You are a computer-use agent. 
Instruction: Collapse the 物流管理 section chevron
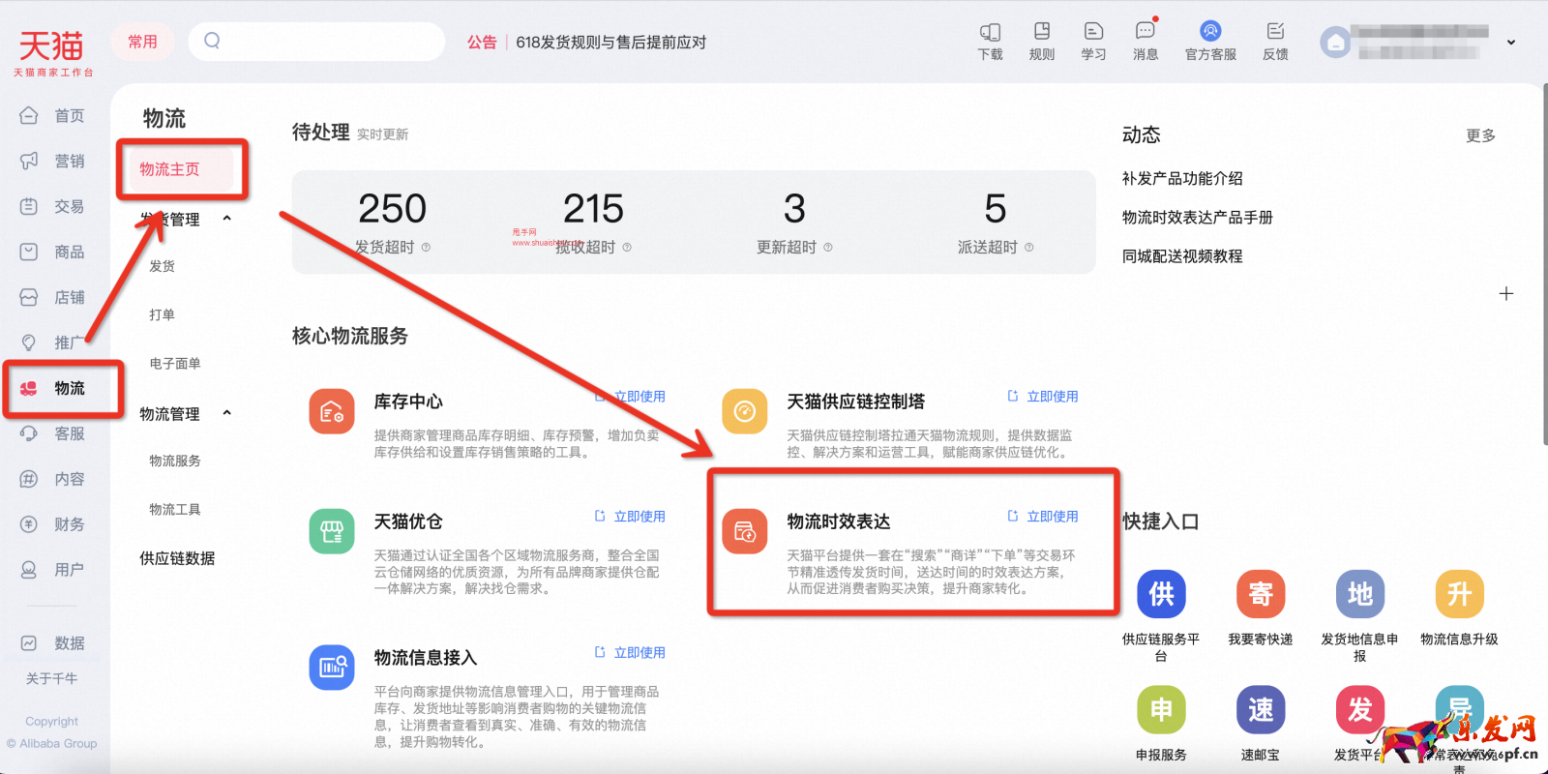coord(227,413)
